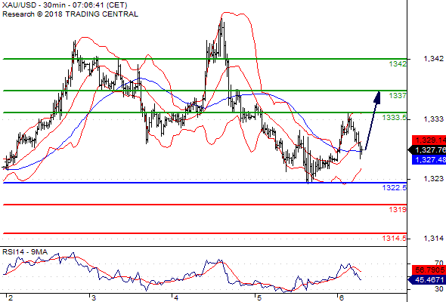
Task: Select the 1337 resistance level label
Action: [398, 95]
